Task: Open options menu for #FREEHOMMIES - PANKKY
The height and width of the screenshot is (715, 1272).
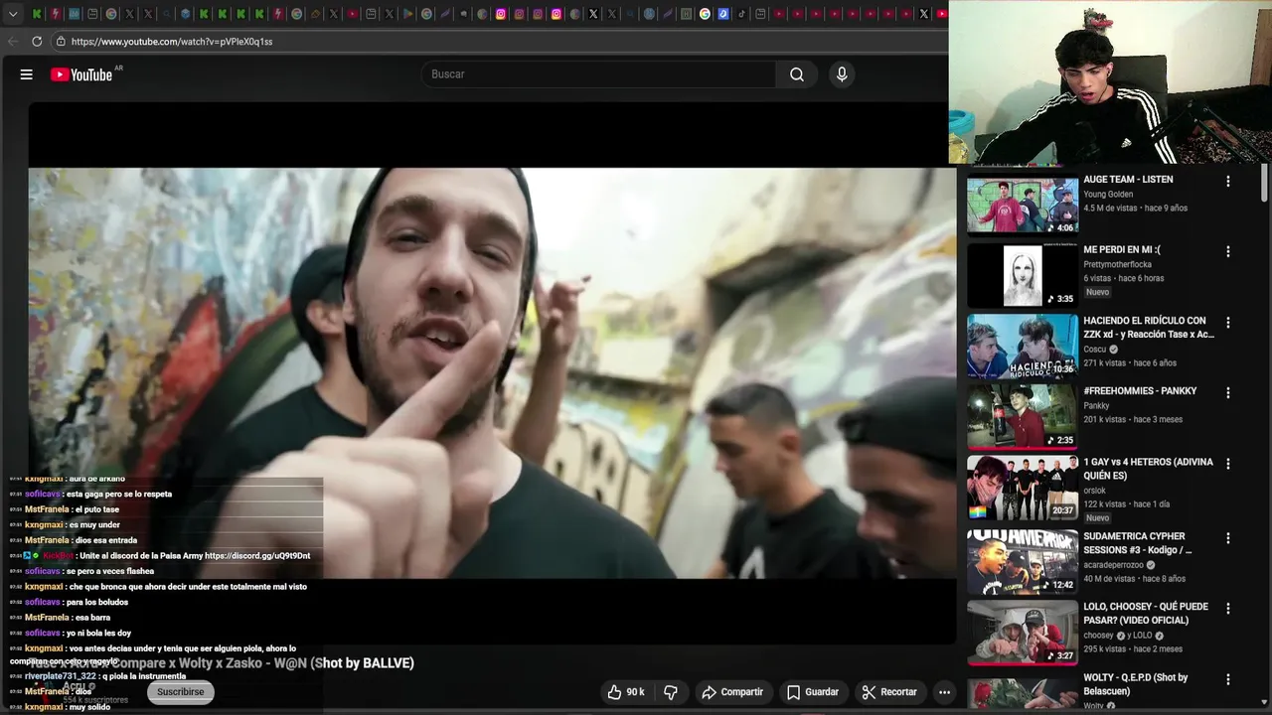Action: 1228,392
